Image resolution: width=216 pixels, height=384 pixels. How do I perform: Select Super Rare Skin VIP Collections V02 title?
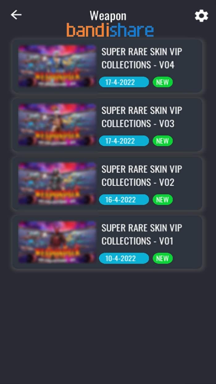pyautogui.click(x=142, y=176)
